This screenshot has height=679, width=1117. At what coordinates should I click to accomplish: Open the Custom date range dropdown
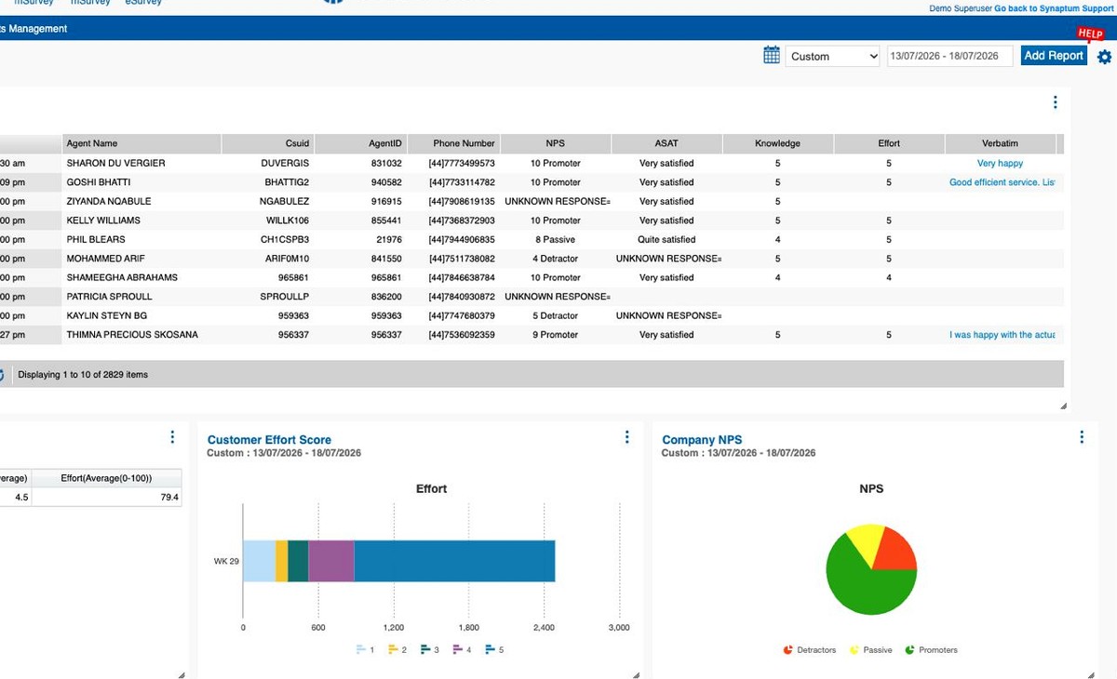833,56
